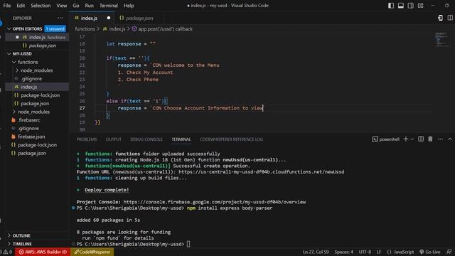
Task: Click app.post('/ussd') callback breadcrumb
Action: 165,28
